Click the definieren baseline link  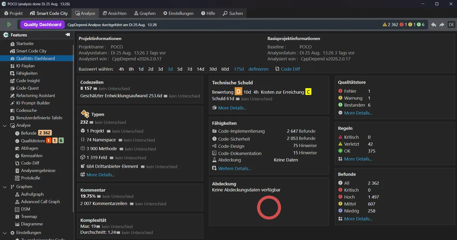(x=258, y=69)
